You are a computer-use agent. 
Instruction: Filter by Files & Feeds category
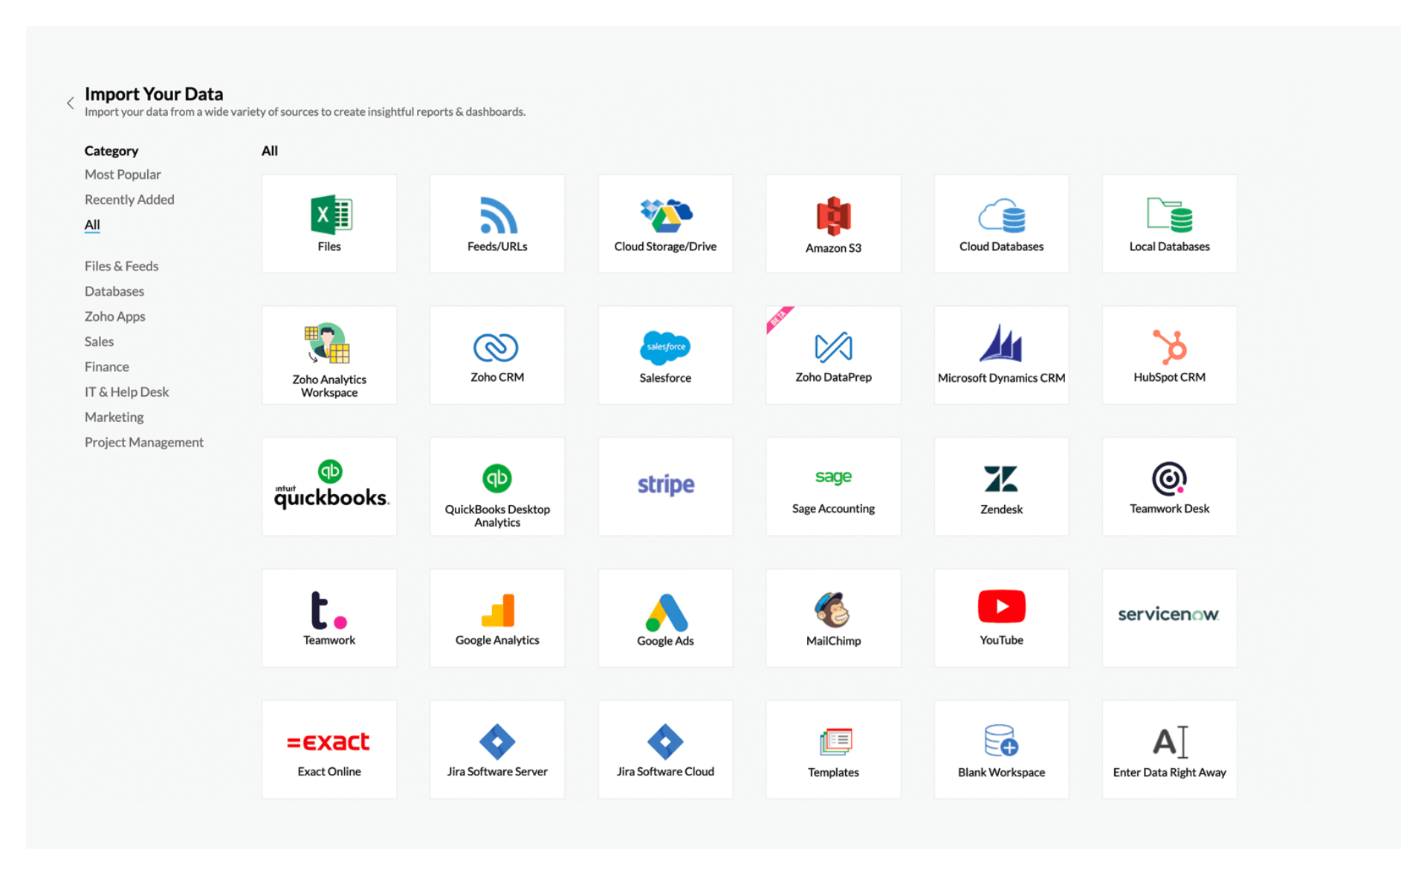[x=121, y=266]
